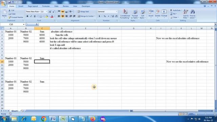This screenshot has width=217, height=122.
Task: Toggle Underline formatting
Action: tap(35, 16)
